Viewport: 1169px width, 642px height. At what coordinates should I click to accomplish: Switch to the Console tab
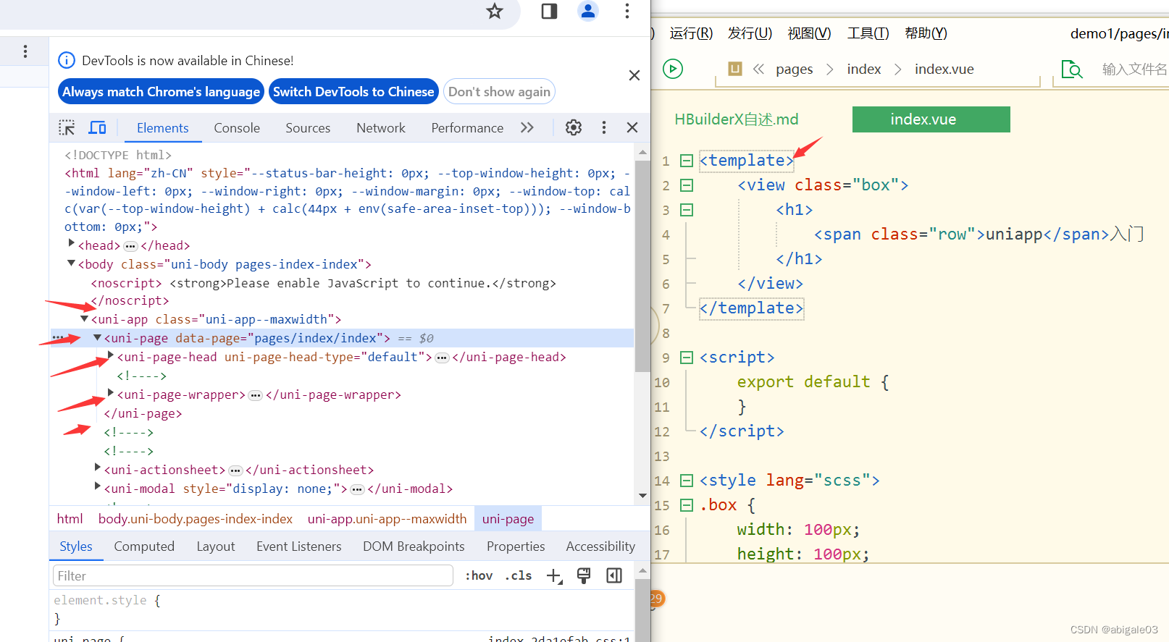pyautogui.click(x=237, y=128)
